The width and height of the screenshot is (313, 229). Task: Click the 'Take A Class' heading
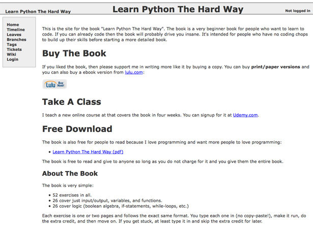(71, 102)
